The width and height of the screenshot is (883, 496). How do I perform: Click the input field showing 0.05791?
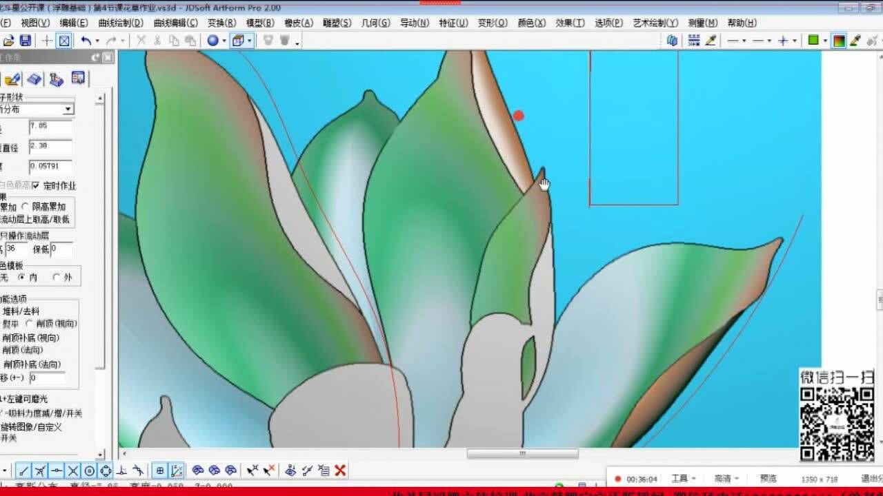pyautogui.click(x=50, y=167)
